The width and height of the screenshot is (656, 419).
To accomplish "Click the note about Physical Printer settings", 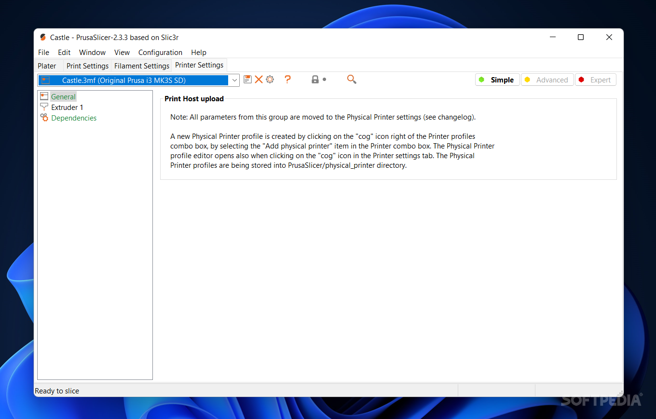I will (323, 117).
